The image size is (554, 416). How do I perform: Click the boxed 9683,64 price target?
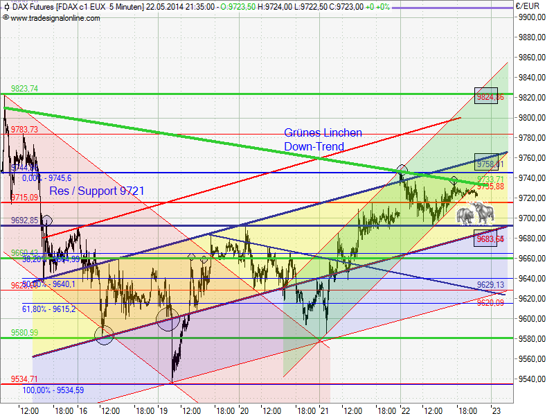tap(485, 238)
